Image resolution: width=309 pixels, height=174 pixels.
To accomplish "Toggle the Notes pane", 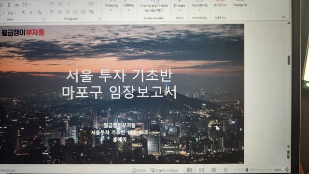I will point(139,170).
